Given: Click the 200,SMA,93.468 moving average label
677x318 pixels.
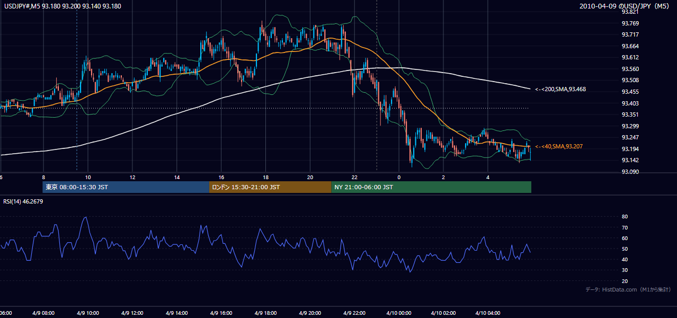Looking at the screenshot, I should pos(560,89).
